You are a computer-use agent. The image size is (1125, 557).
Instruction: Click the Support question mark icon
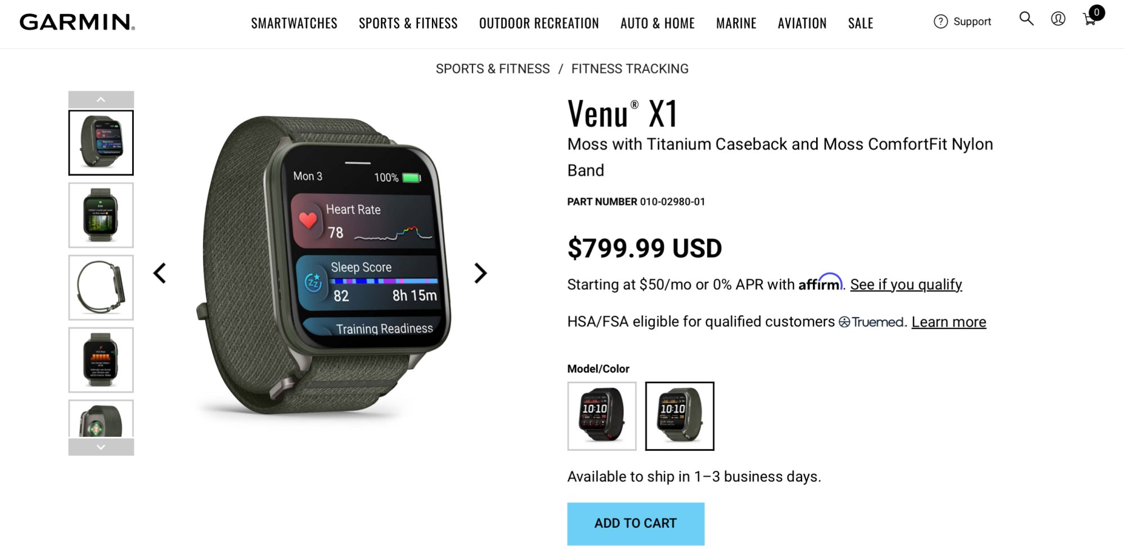coord(940,21)
